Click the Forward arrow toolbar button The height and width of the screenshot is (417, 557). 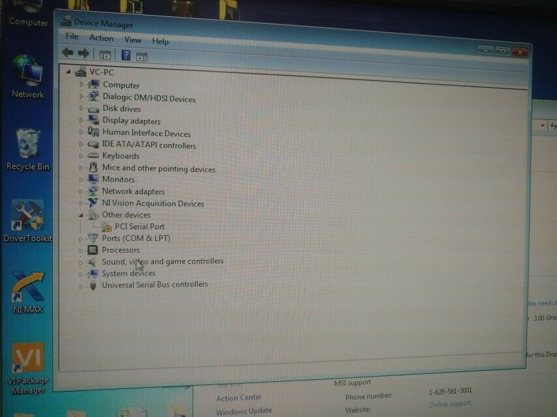[83, 53]
